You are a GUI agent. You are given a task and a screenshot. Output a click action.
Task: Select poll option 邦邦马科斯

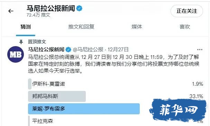point(116,96)
